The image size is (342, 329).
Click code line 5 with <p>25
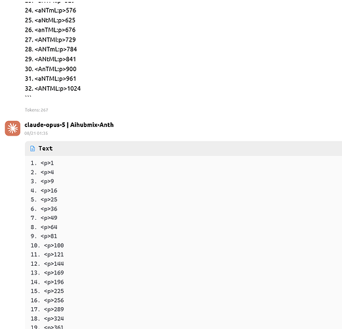44,200
